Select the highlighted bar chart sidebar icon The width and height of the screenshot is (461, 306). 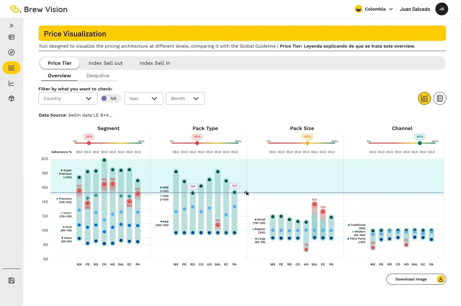pos(12,68)
